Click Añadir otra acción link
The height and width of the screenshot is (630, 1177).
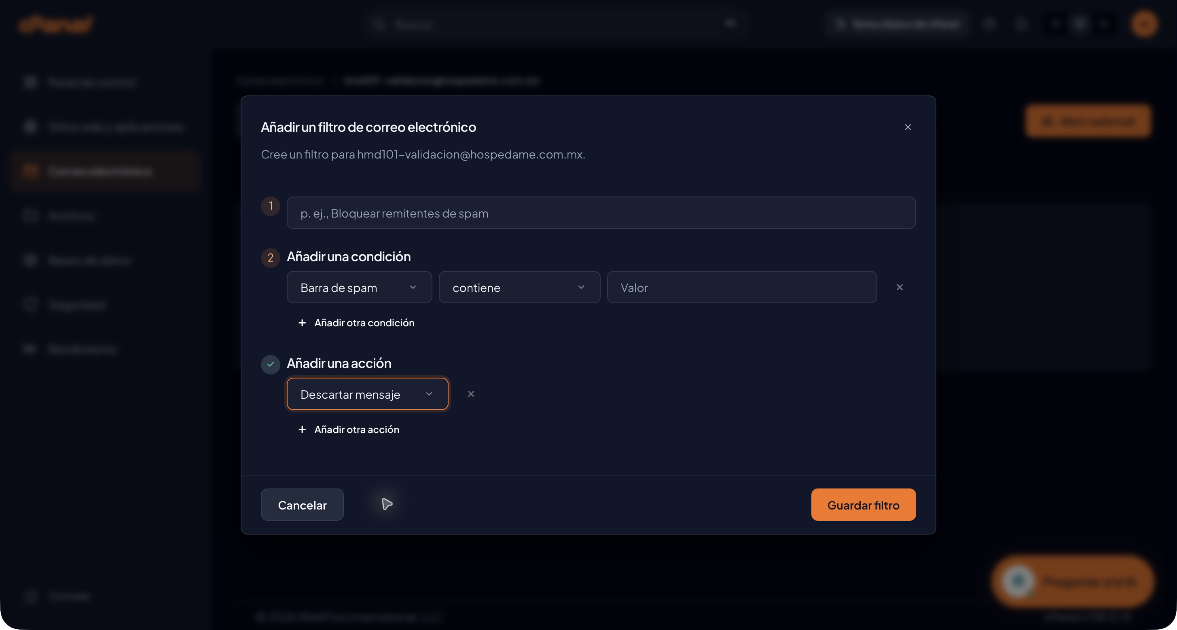(x=357, y=429)
